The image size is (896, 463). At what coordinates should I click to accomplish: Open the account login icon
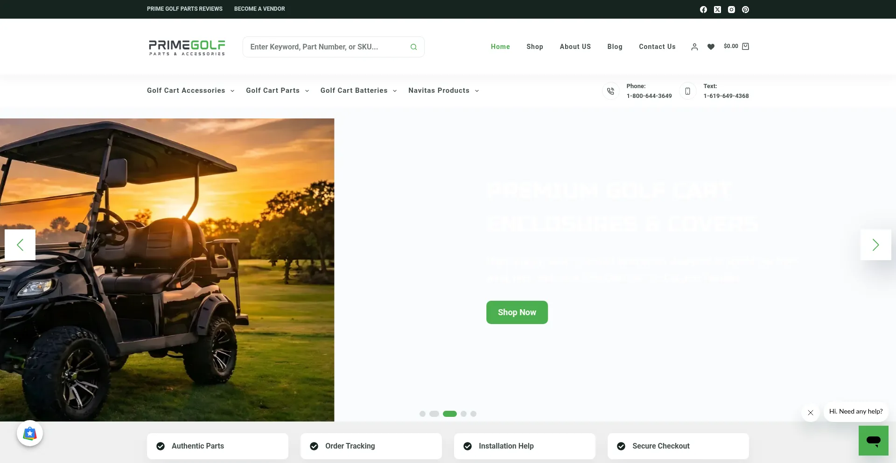[x=694, y=47]
